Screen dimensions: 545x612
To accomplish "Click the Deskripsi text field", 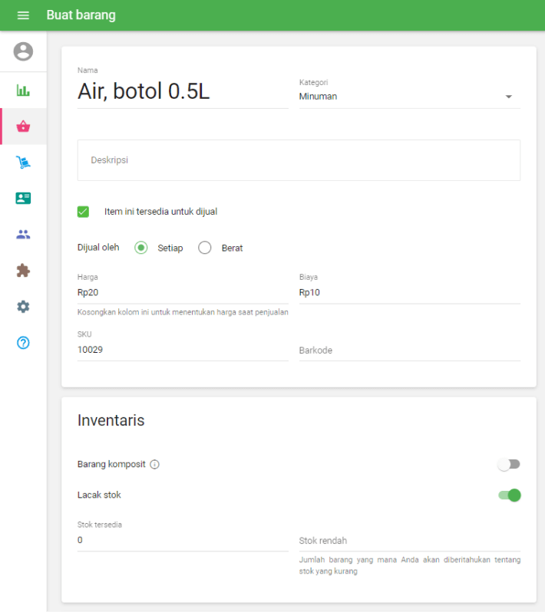I will click(x=299, y=160).
